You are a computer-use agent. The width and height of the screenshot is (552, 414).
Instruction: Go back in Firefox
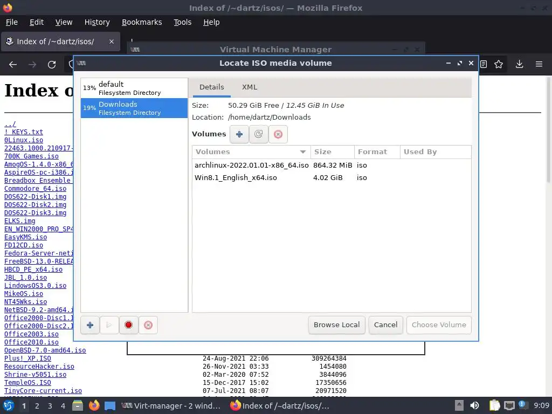pos(13,65)
